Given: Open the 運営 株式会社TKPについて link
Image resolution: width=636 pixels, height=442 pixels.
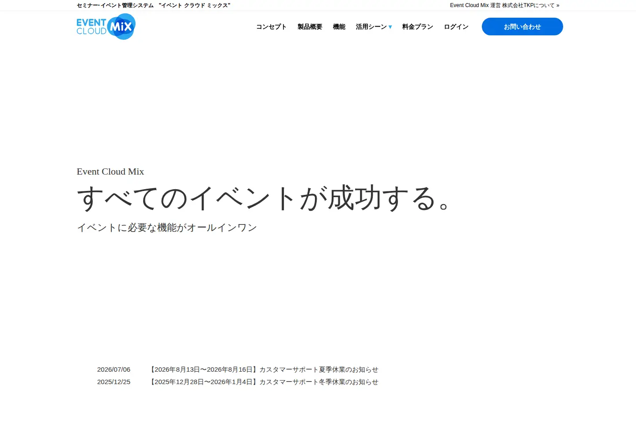Looking at the screenshot, I should click(504, 5).
